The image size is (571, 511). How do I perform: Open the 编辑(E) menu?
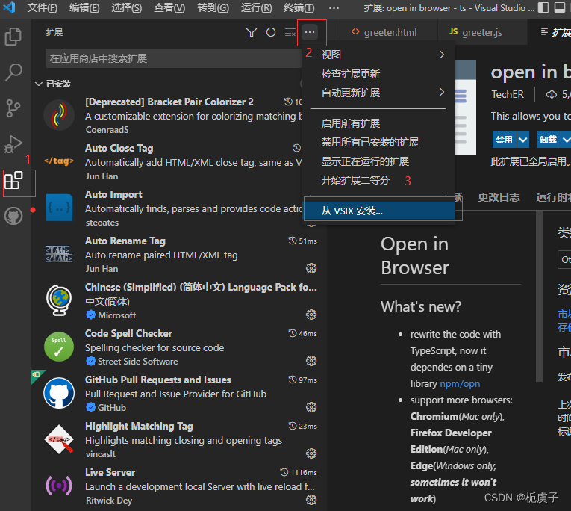coord(84,8)
